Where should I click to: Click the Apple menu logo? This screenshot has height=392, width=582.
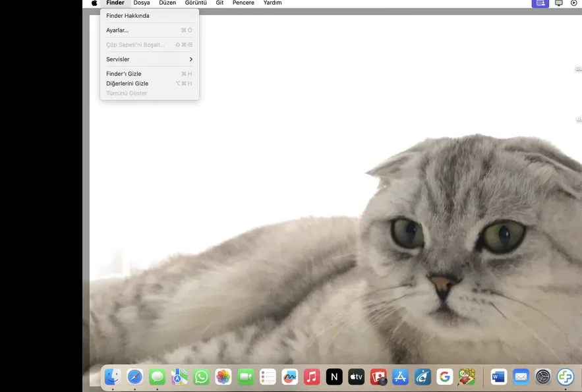click(94, 3)
